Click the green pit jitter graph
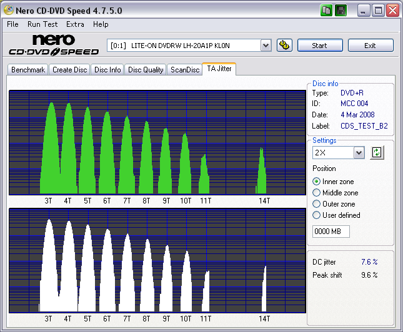 (x=157, y=142)
